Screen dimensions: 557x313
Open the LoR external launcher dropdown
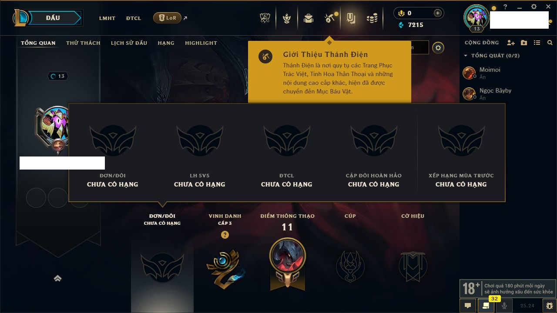point(168,18)
